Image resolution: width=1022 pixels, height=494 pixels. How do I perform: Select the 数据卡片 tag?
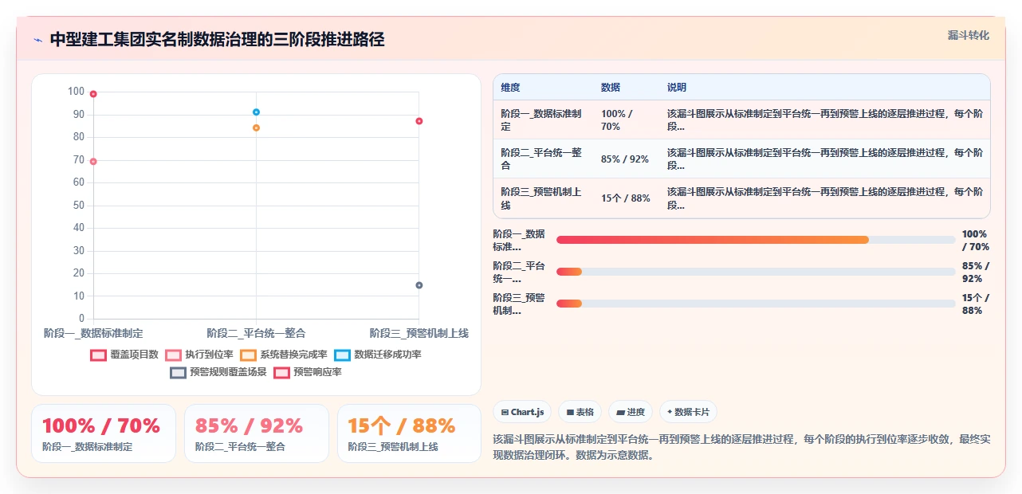(688, 412)
